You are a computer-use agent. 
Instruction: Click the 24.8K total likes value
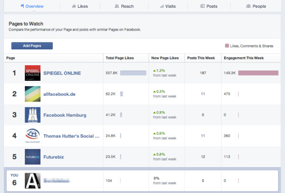(111, 136)
